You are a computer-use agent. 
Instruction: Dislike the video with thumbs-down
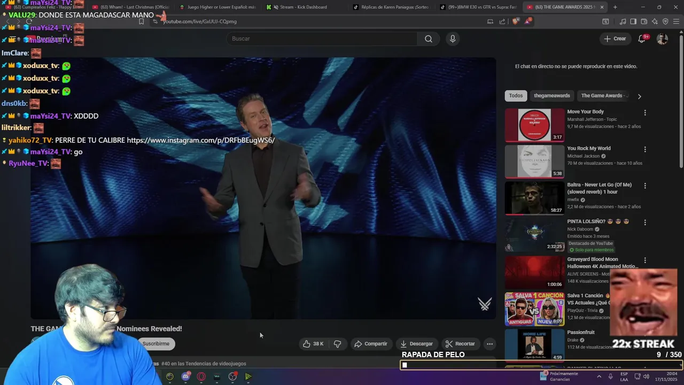tap(338, 344)
